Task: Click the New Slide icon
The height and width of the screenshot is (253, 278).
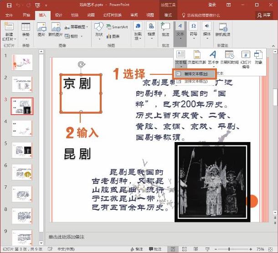Action: [9, 26]
